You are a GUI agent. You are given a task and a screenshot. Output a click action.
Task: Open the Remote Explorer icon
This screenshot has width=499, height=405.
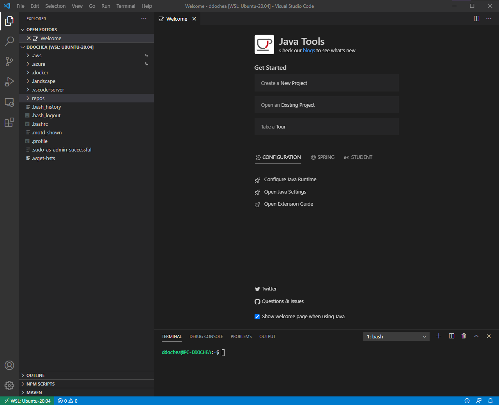9,102
